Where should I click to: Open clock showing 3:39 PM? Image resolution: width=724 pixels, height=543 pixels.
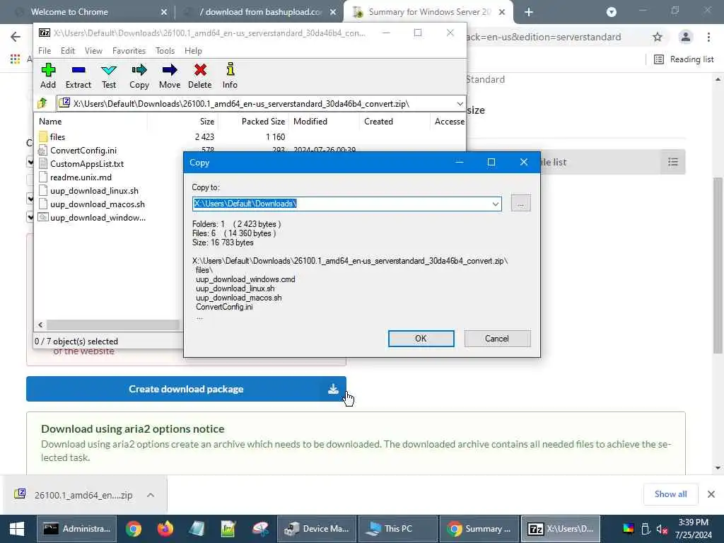coord(694,529)
